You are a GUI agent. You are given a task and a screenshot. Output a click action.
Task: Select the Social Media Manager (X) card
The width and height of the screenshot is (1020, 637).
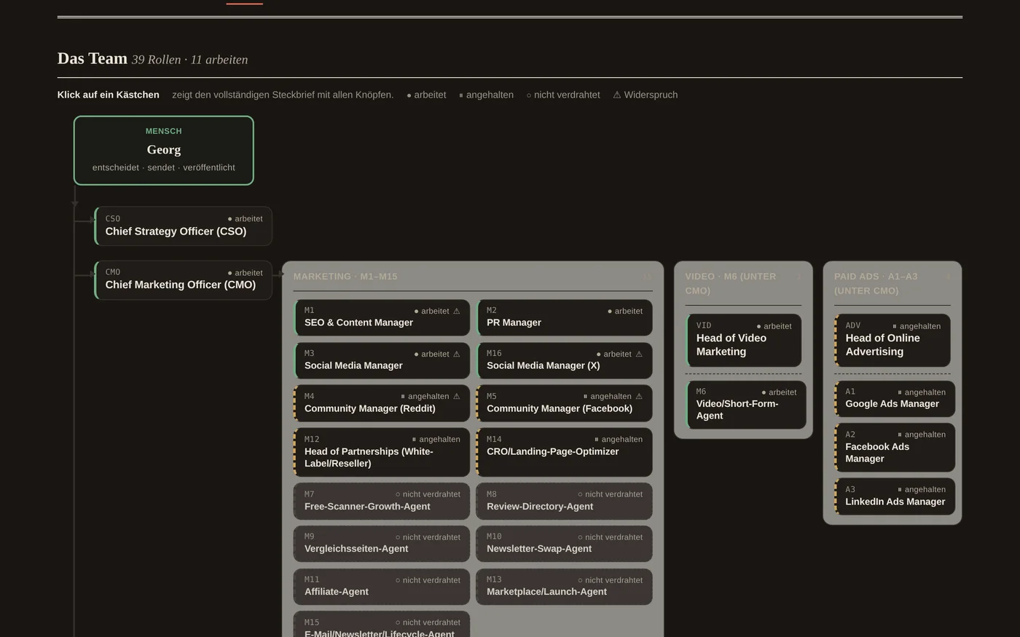coord(564,360)
